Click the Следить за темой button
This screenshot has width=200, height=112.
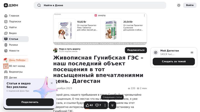174,61
